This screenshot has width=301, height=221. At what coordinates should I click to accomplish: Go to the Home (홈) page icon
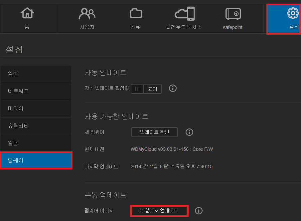click(x=27, y=14)
